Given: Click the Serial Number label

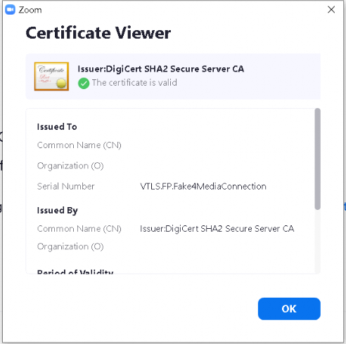Looking at the screenshot, I should [65, 187].
